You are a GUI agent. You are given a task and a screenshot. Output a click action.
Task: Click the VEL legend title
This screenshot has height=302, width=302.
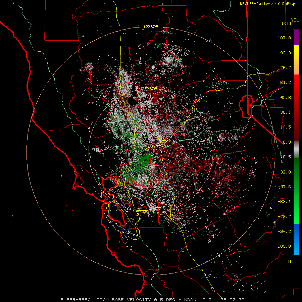[295, 20]
